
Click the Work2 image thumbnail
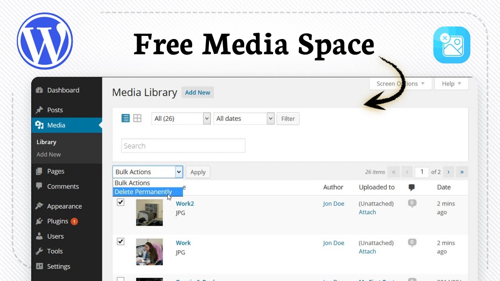[x=150, y=212]
